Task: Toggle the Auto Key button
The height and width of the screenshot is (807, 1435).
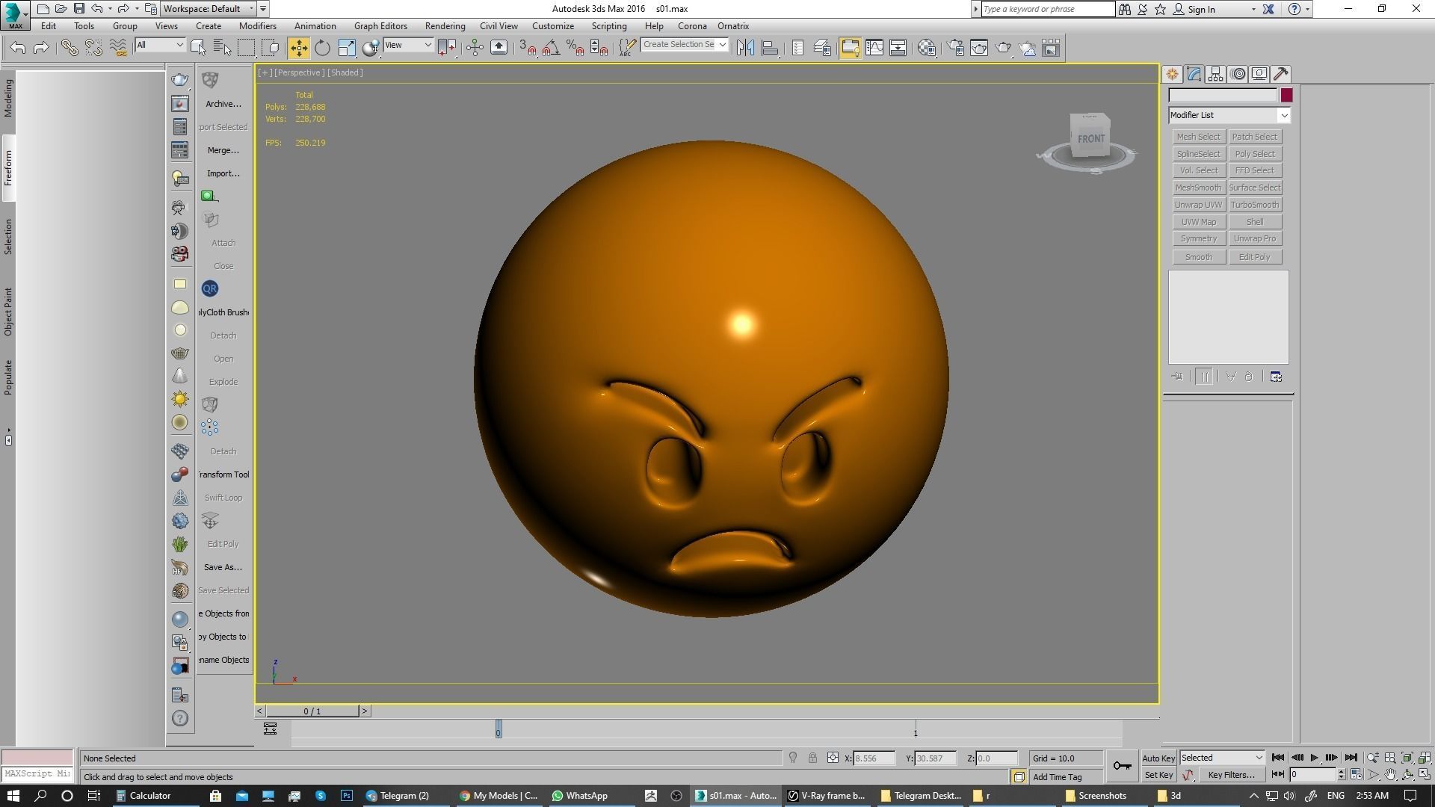Action: [x=1158, y=758]
